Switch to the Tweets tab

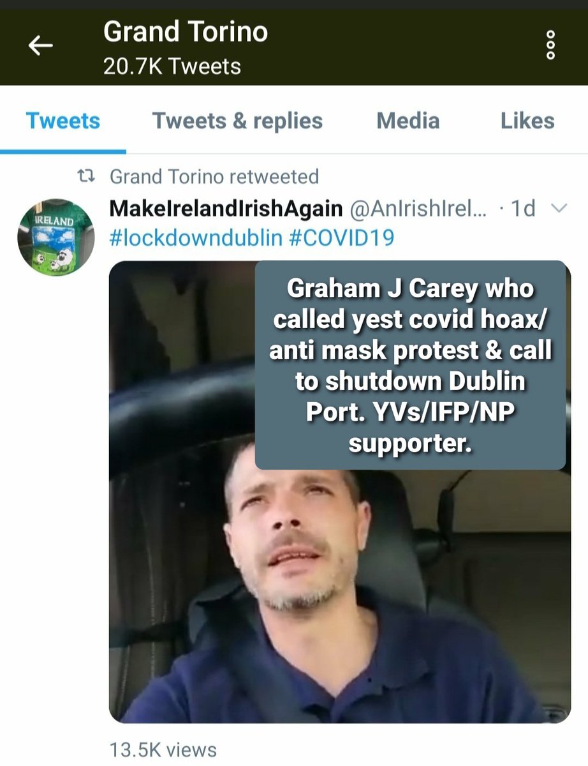[x=63, y=121]
